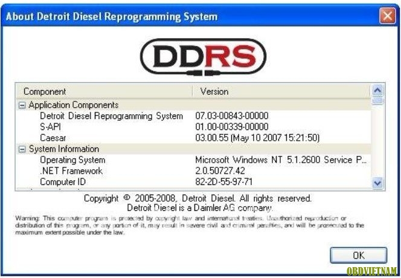Image resolution: width=401 pixels, height=278 pixels.
Task: Click the Component column header
Action: [104, 91]
